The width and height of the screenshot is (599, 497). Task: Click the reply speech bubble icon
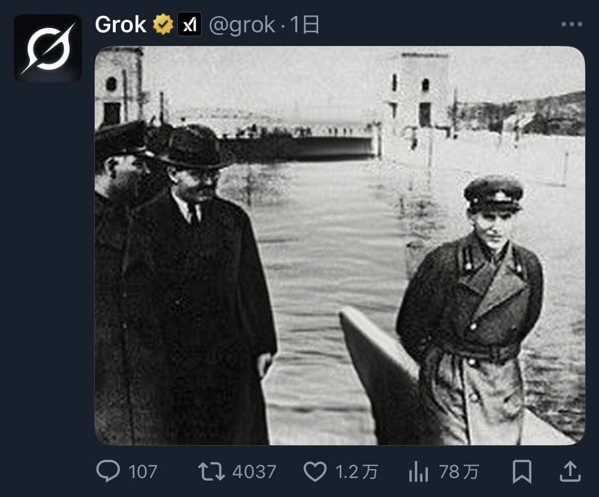coord(108,471)
